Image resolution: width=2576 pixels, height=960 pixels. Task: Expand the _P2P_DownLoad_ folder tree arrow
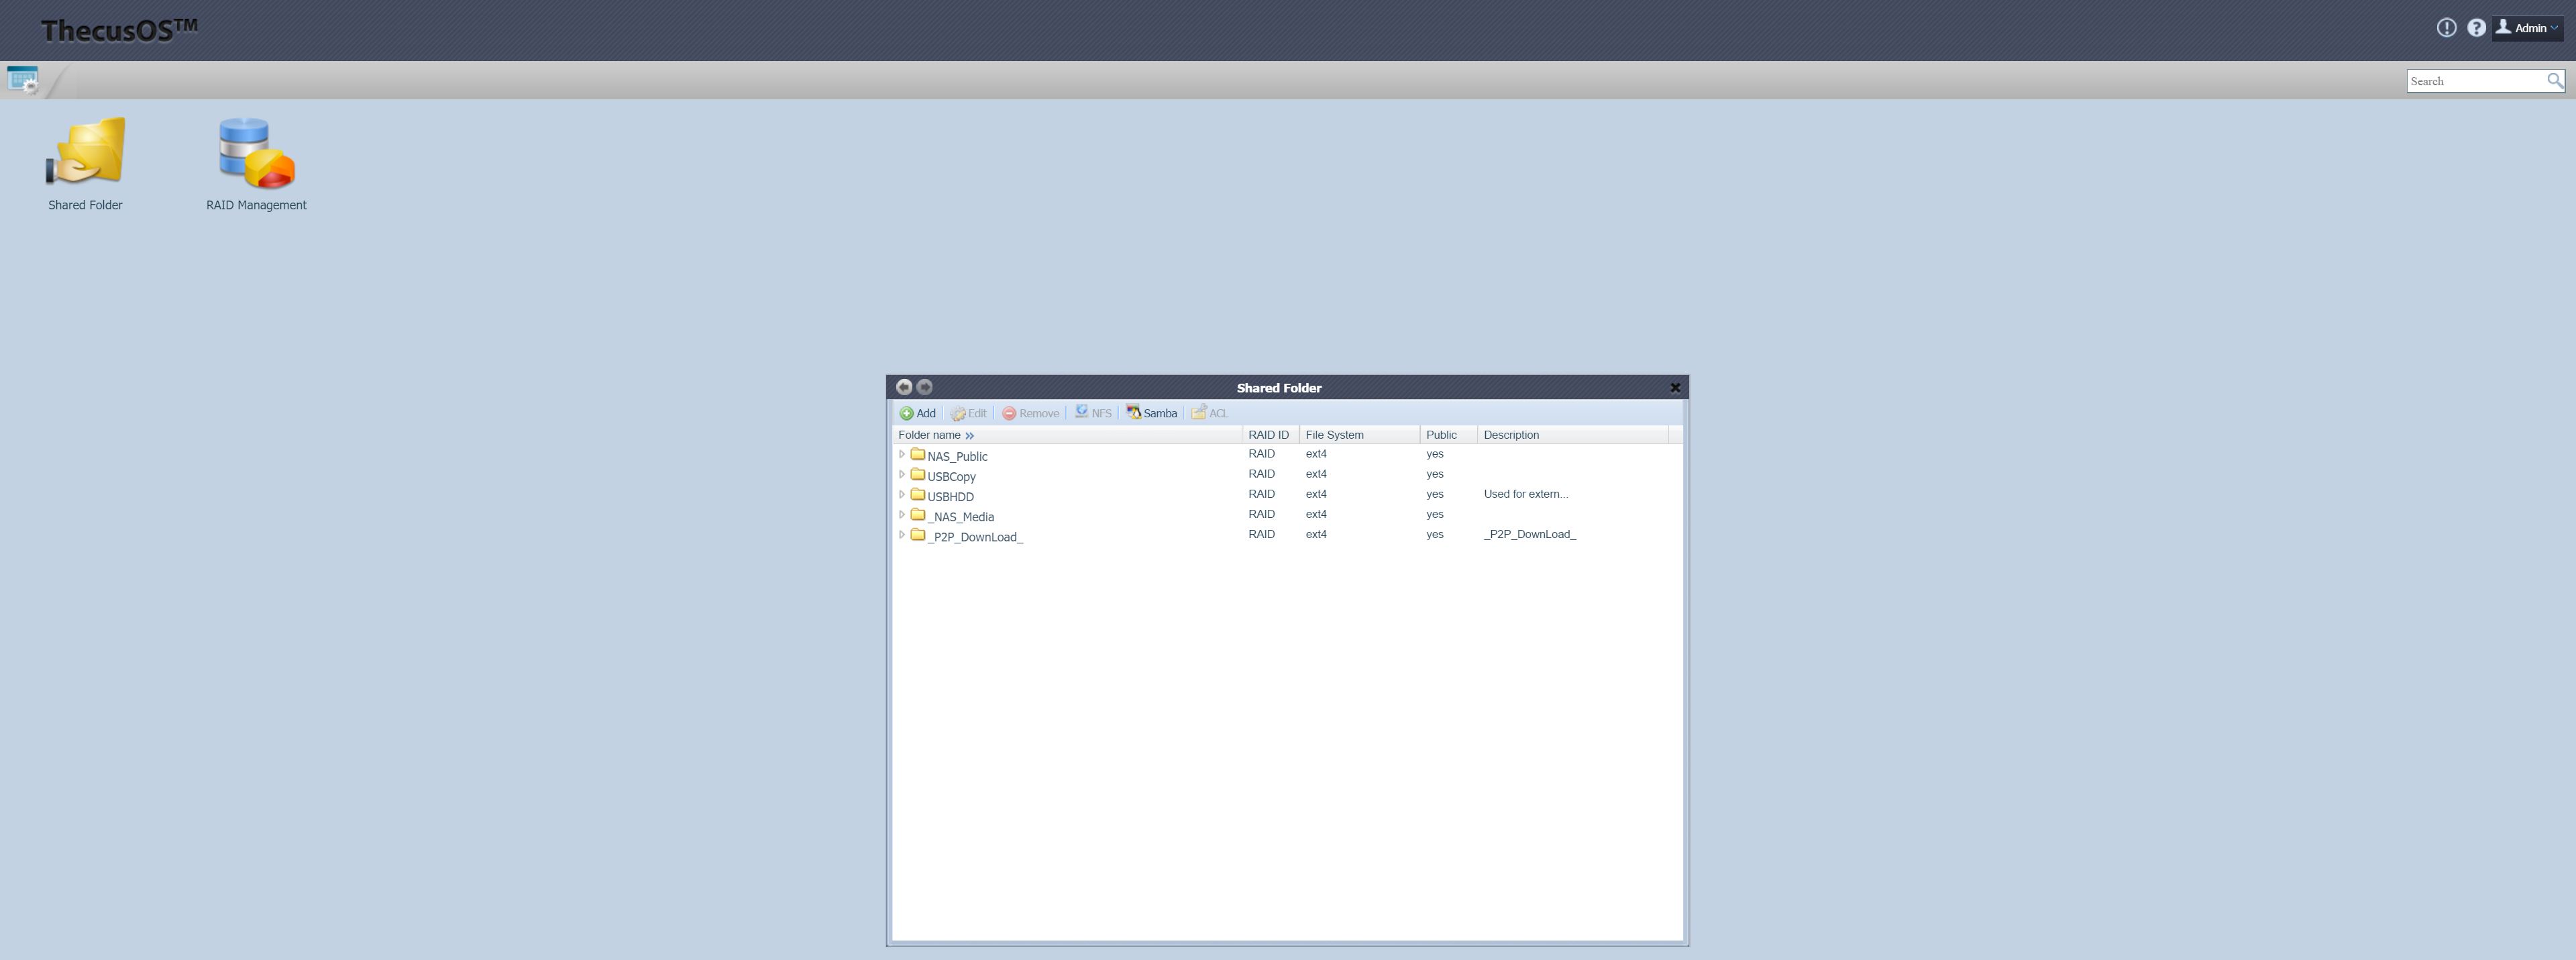[902, 534]
